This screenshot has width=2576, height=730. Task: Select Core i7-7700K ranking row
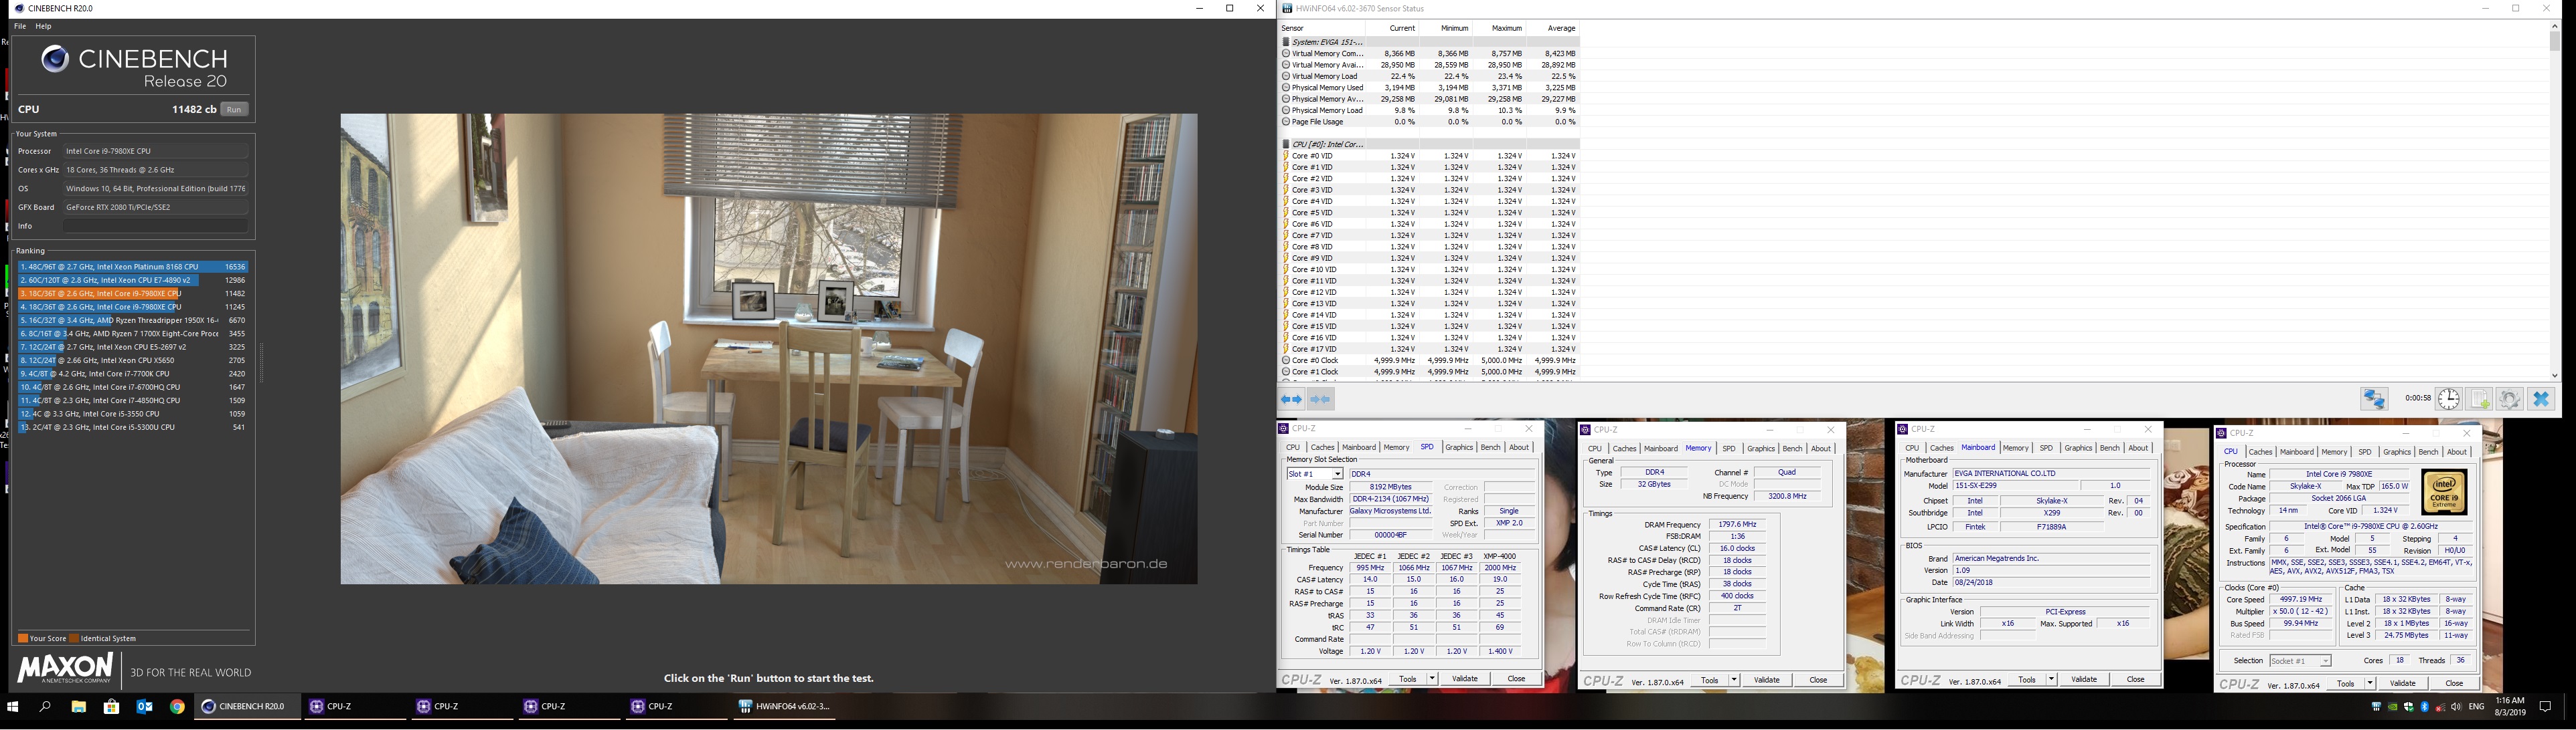coord(132,374)
